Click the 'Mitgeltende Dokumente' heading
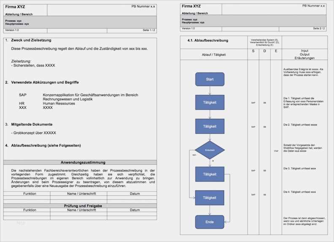Screen dimensions: 334x242 [32, 124]
